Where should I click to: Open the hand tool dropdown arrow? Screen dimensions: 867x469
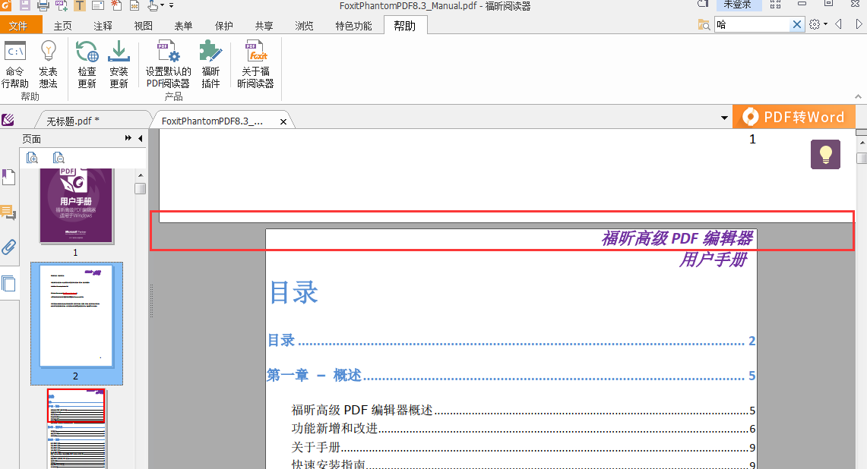coord(163,5)
